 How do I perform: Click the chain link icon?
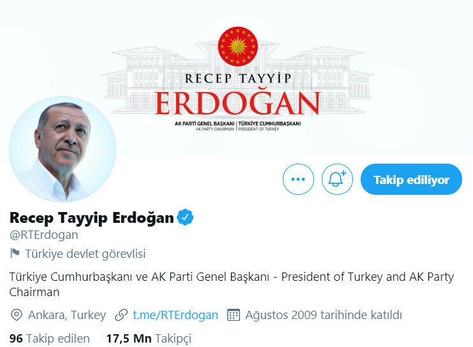(121, 315)
